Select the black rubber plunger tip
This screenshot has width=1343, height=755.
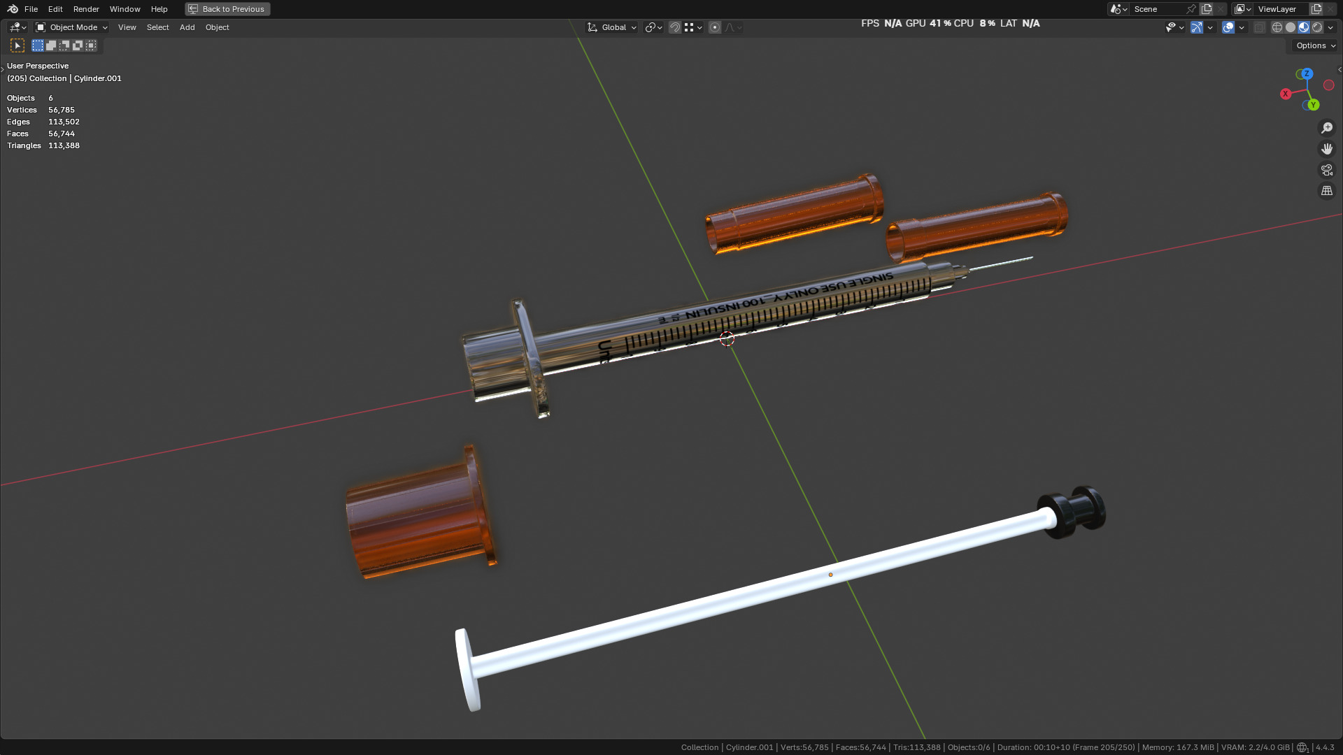(1072, 512)
